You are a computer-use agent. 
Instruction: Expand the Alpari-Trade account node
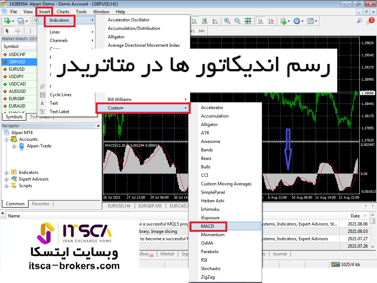[14, 146]
